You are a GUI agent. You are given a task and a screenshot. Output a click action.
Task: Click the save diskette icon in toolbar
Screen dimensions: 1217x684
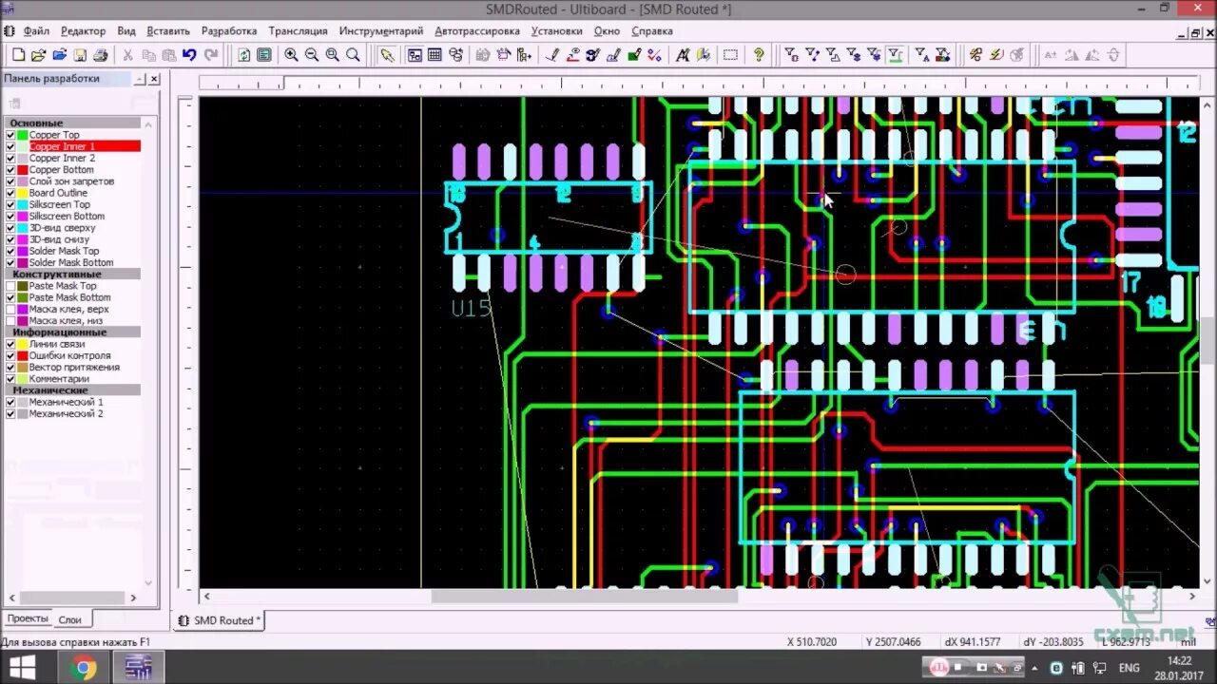(81, 55)
